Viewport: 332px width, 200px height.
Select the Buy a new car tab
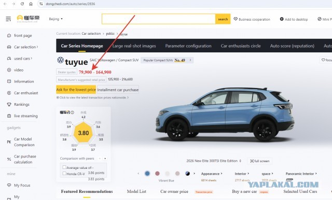click(x=244, y=191)
